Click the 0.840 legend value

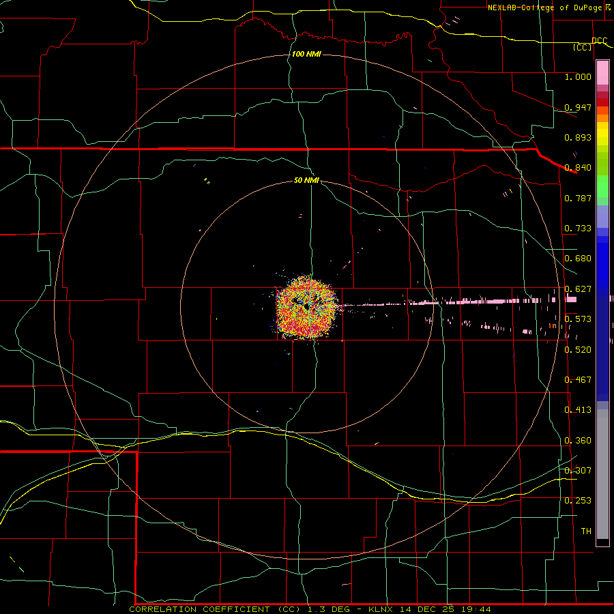pos(578,168)
